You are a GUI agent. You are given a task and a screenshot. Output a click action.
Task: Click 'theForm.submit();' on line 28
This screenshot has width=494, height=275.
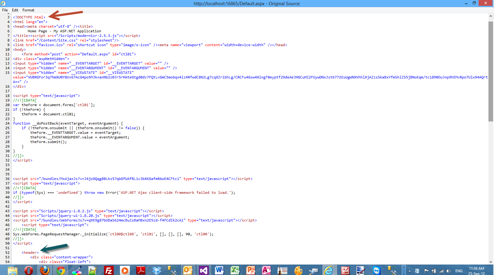[x=48, y=142]
